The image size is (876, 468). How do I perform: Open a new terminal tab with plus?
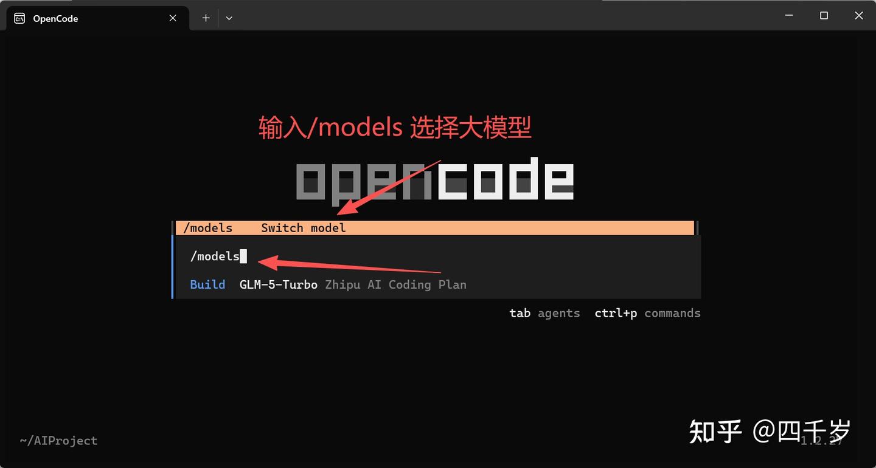click(206, 18)
